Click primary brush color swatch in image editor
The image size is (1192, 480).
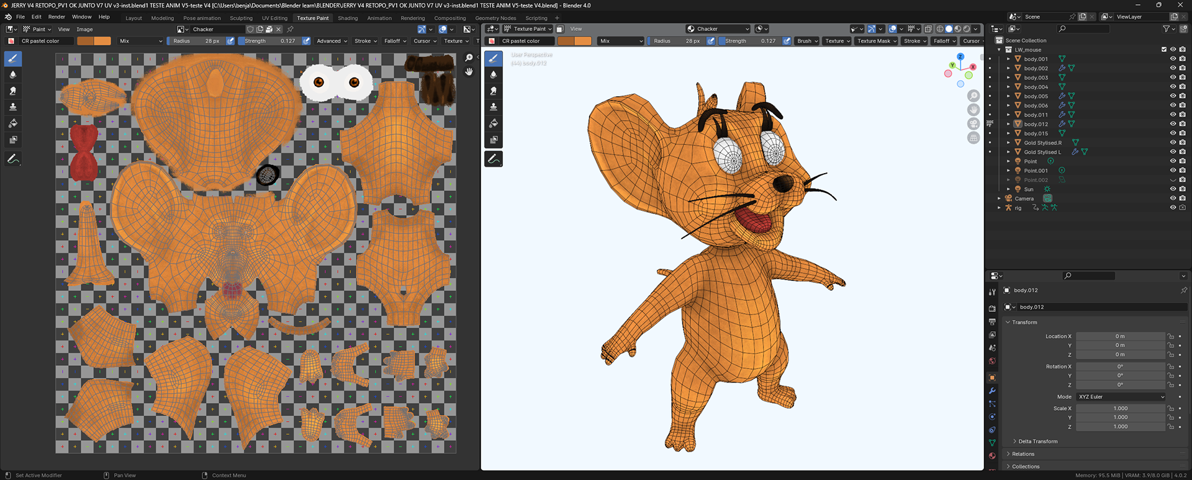click(85, 41)
